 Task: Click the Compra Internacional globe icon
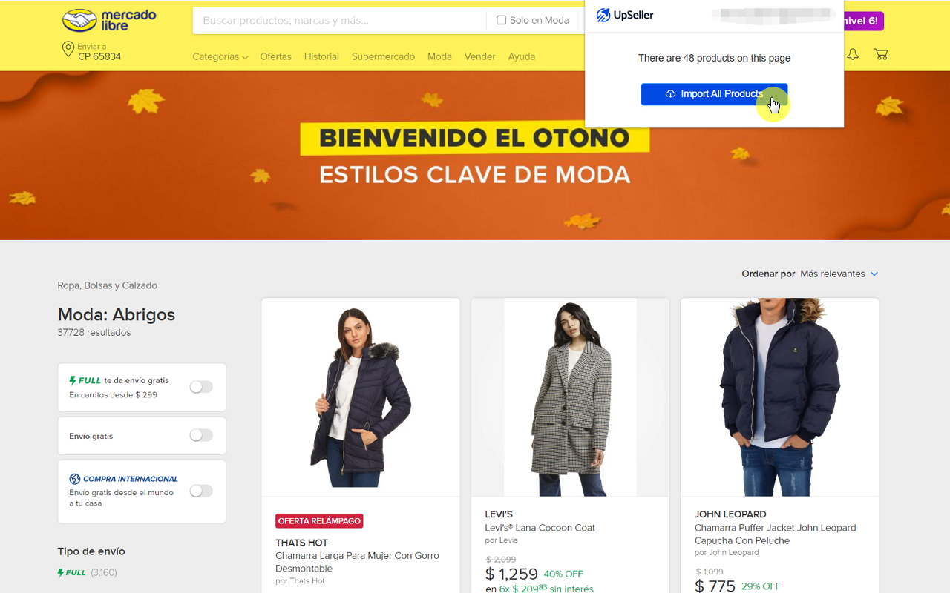pyautogui.click(x=74, y=479)
